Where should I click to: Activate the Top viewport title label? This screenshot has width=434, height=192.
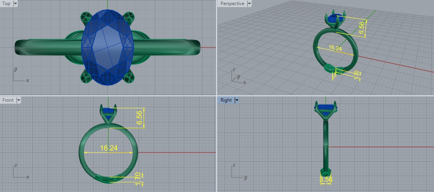[x=6, y=4]
